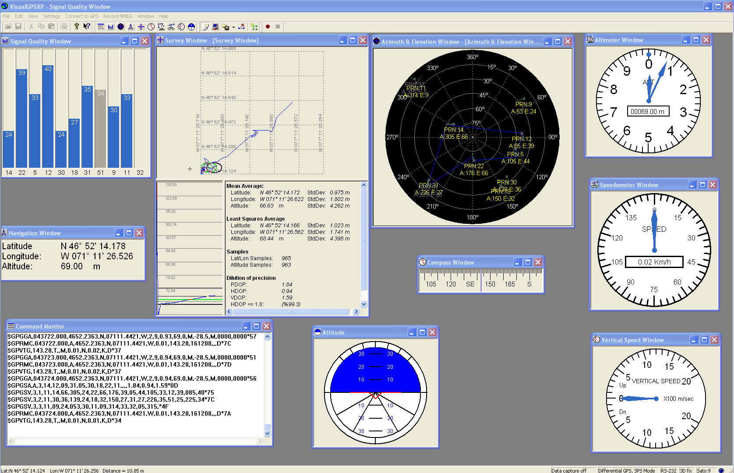Open Compass toolbar icon
The image size is (734, 473).
151,27
